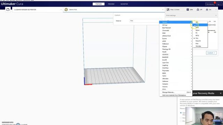The width and height of the screenshot is (223, 125).
Task: Click the infill 20% icon
Action: tap(188, 9)
